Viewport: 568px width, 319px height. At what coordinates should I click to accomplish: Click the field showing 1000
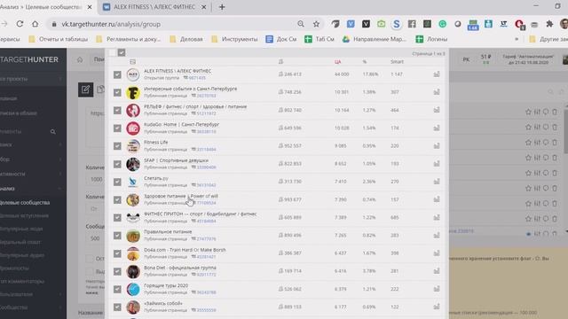(96, 179)
